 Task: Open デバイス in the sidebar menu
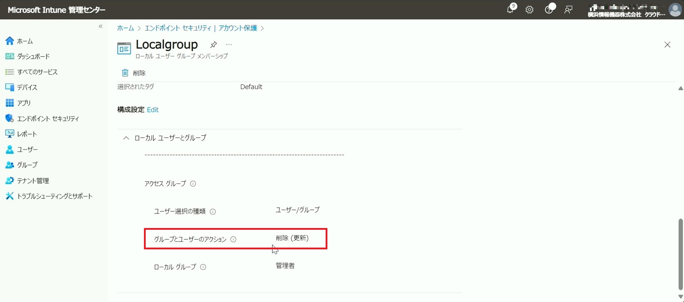coord(27,87)
